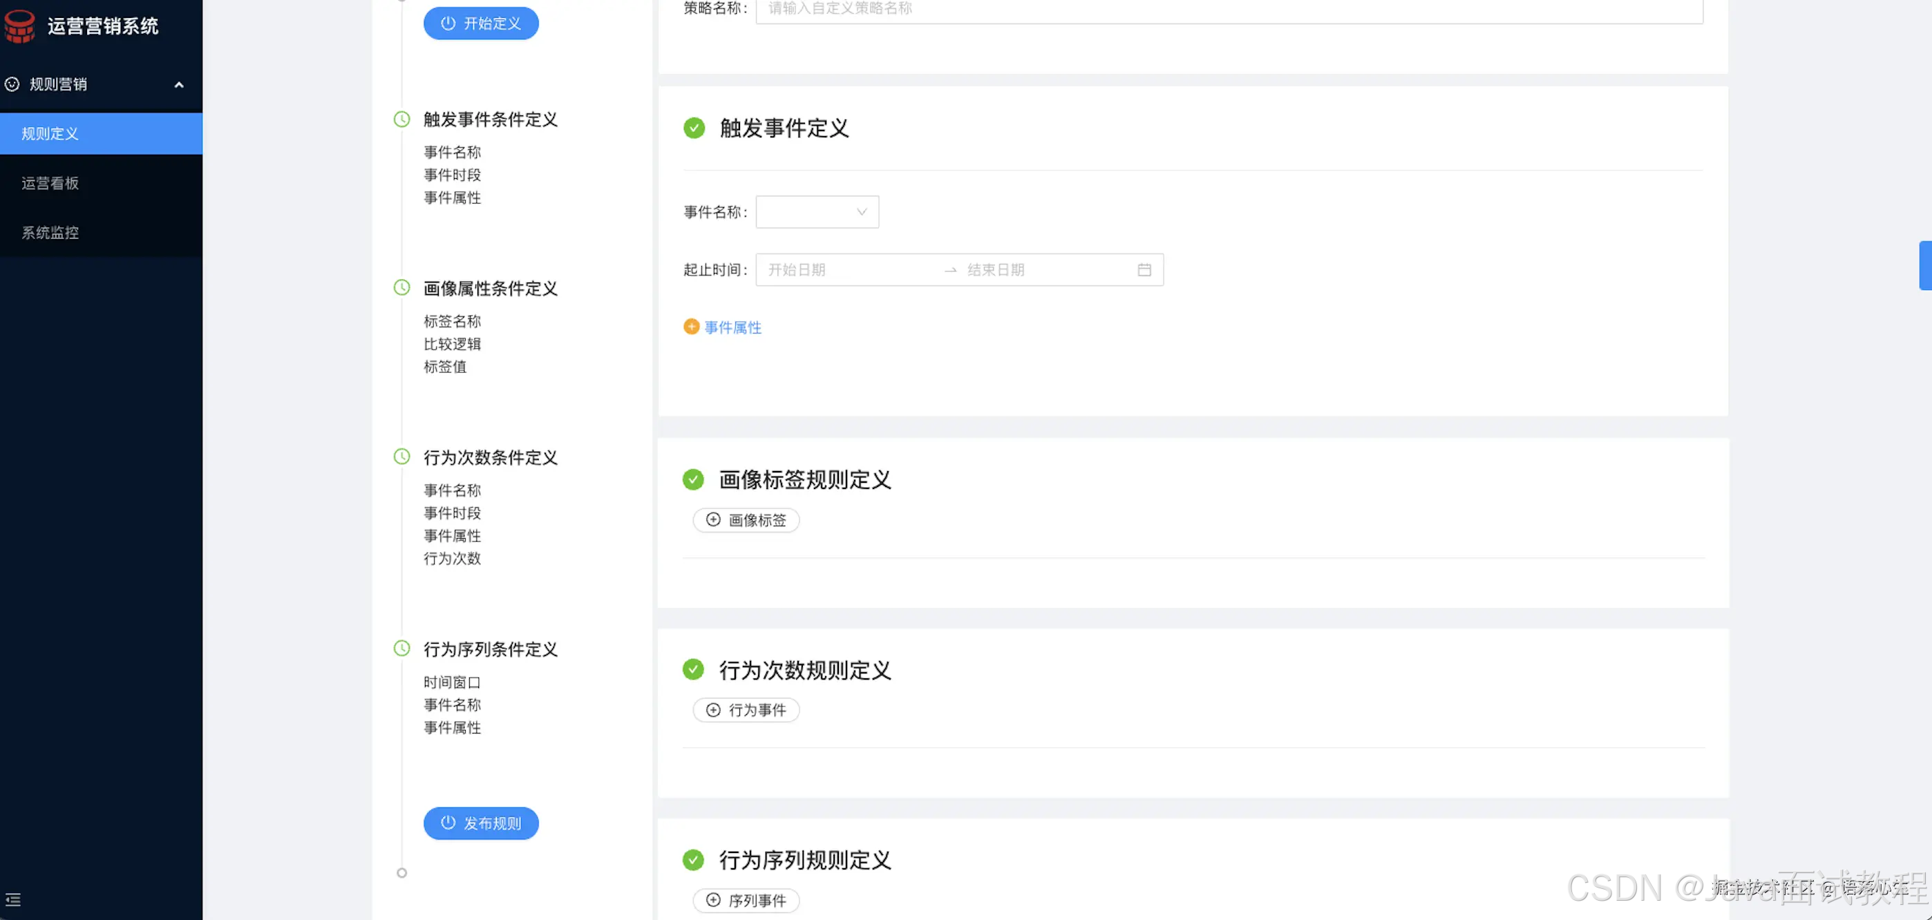Click the 开始定义 button
The height and width of the screenshot is (920, 1932).
click(481, 23)
